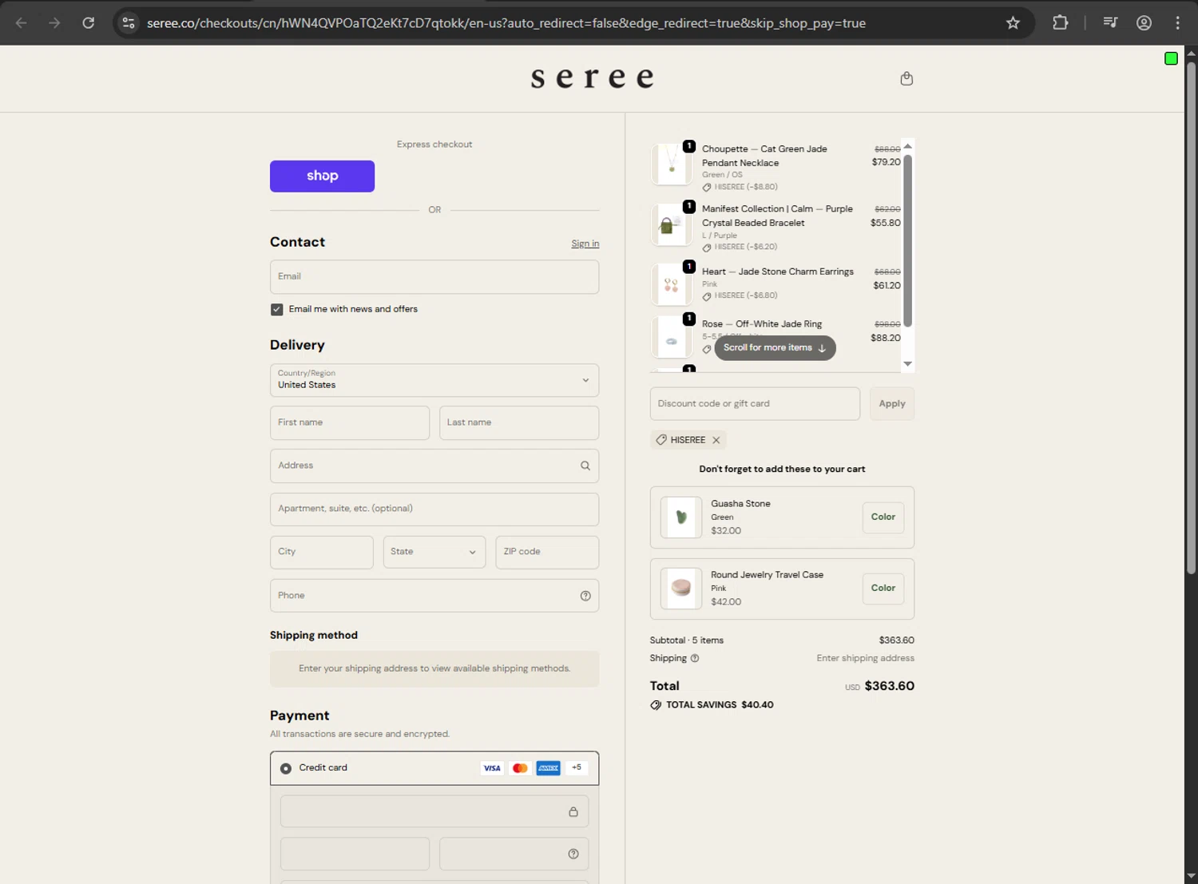
Task: Click the Email input field
Action: pyautogui.click(x=434, y=277)
